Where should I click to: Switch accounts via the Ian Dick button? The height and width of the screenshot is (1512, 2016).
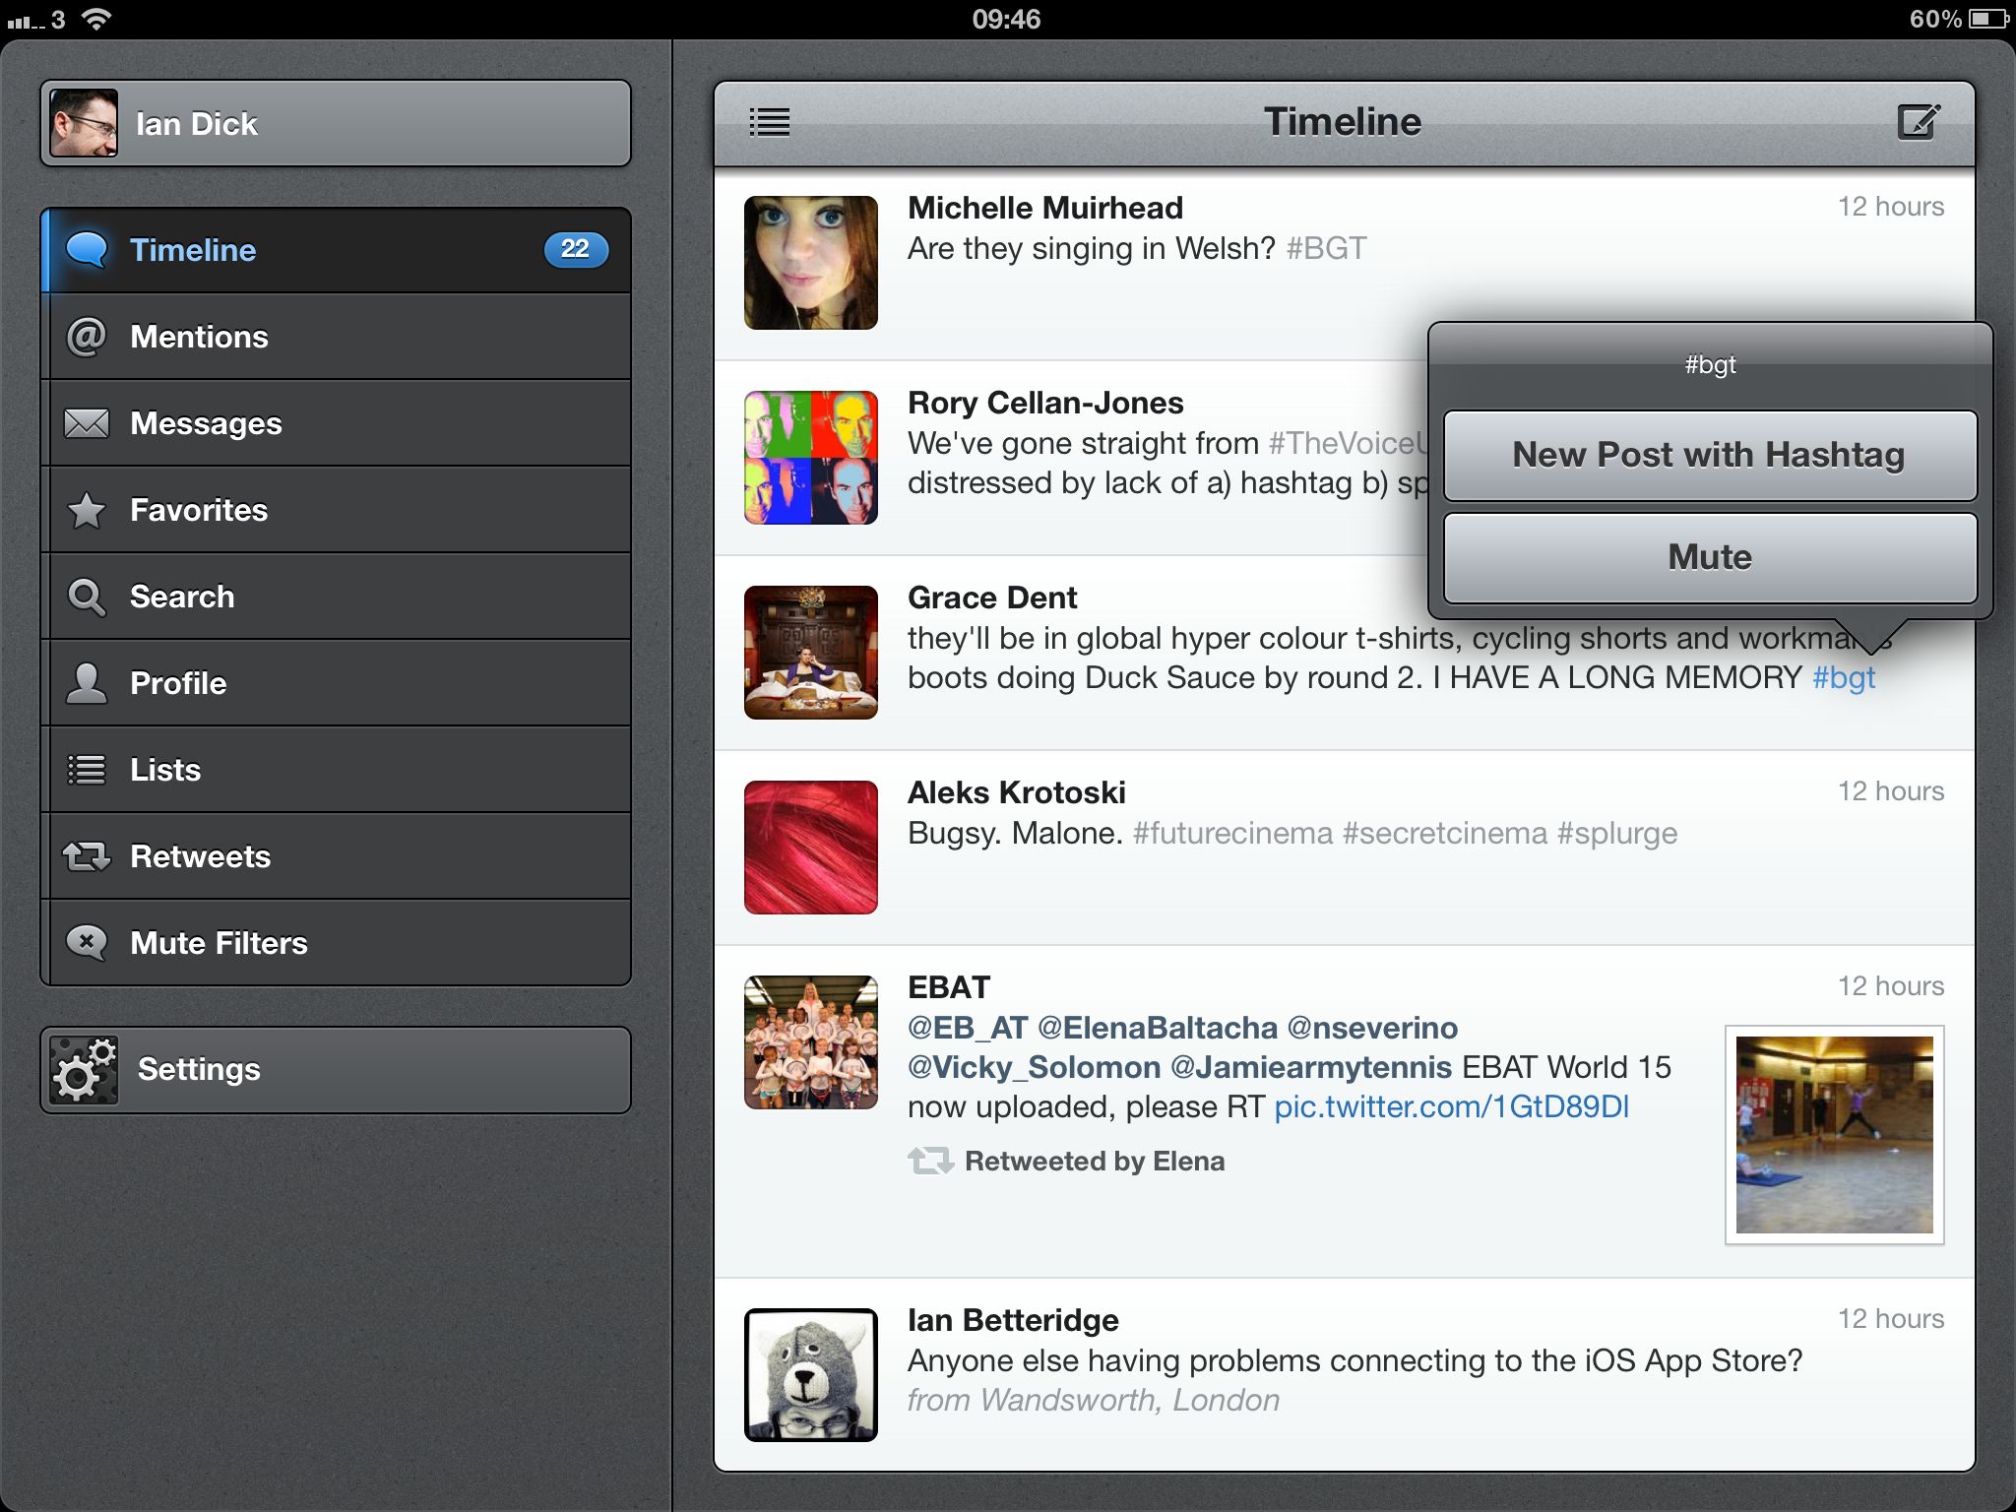336,124
